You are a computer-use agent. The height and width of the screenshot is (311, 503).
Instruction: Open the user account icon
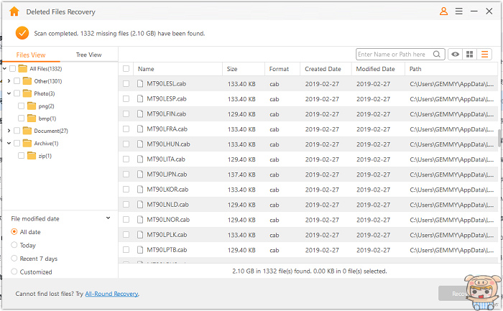pyautogui.click(x=443, y=11)
